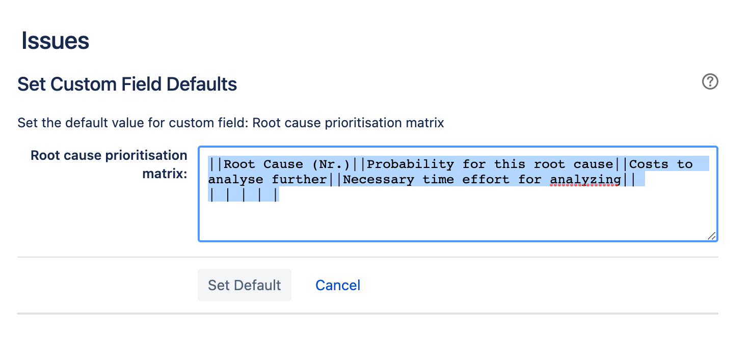Click the empty table row pipes in the textarea

[244, 194]
